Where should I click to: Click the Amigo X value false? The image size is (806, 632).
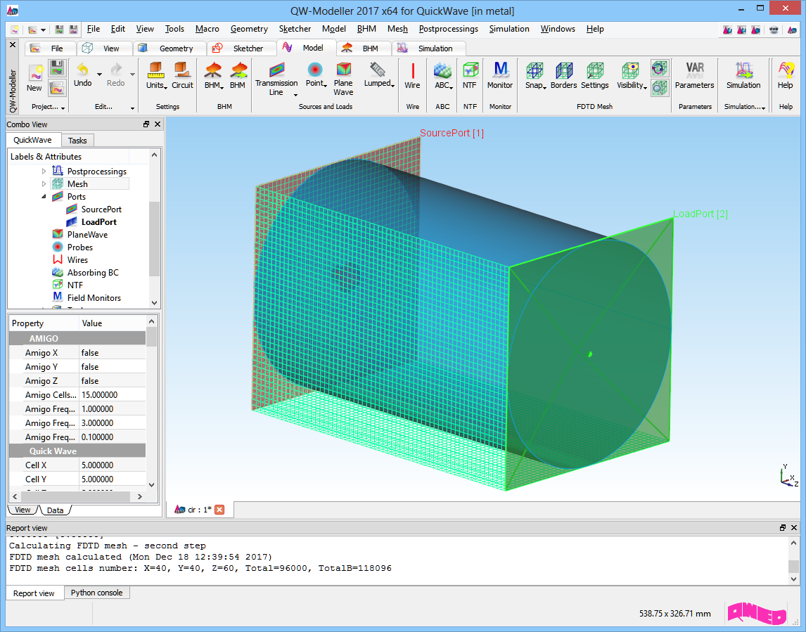[x=112, y=352]
